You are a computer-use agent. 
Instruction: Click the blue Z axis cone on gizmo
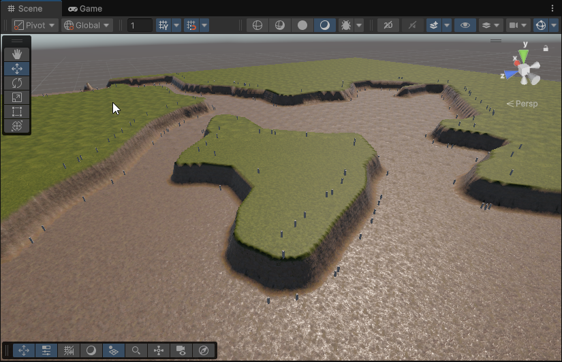511,74
